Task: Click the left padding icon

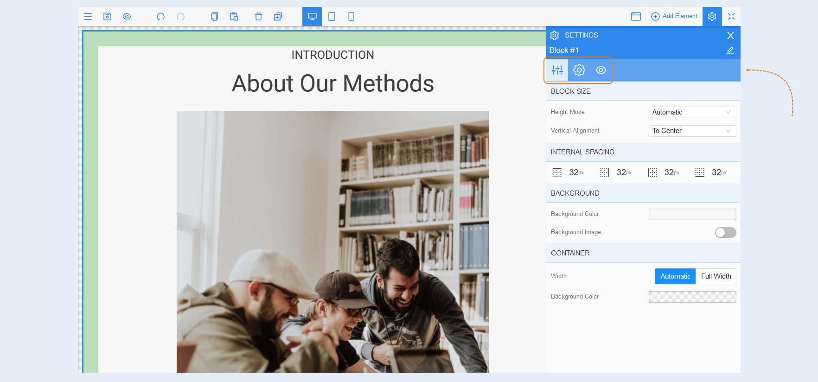Action: coord(652,172)
